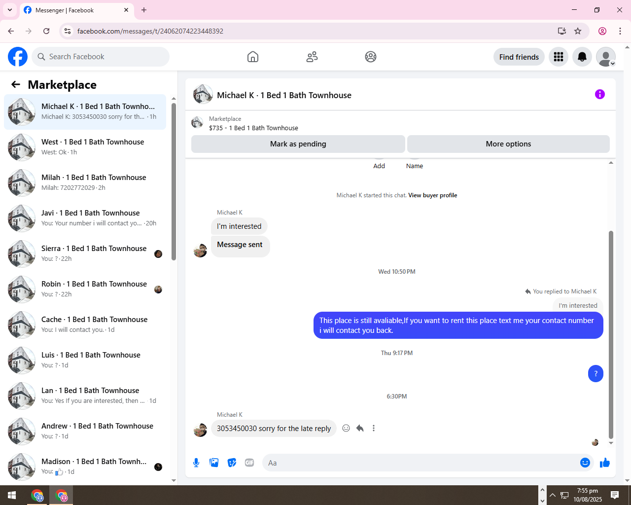Image resolution: width=631 pixels, height=505 pixels.
Task: Go back using the browser back arrow
Action: (11, 31)
